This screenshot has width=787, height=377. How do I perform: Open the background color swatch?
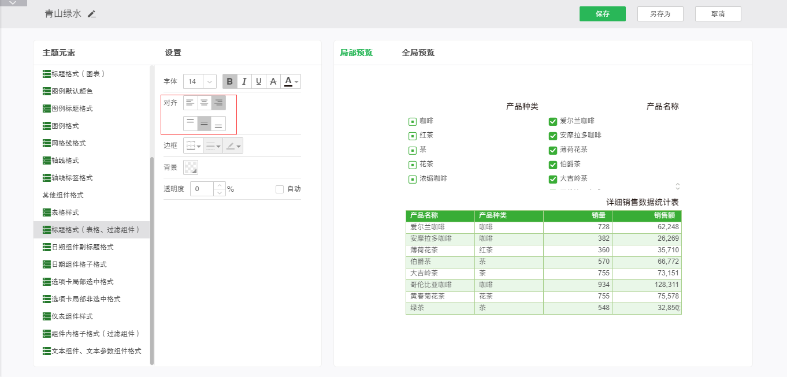pos(191,167)
